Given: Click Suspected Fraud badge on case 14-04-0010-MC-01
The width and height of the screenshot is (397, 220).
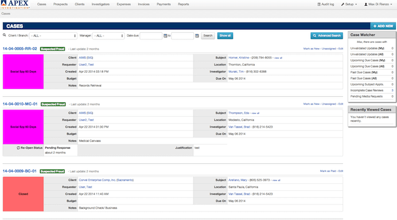Looking at the screenshot, I should 53,104.
